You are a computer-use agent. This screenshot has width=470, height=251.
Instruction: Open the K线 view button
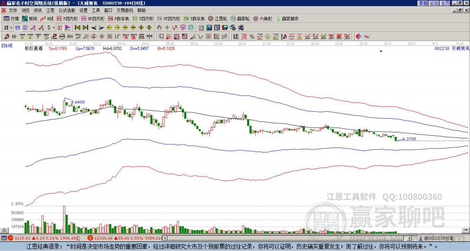[x=47, y=18]
